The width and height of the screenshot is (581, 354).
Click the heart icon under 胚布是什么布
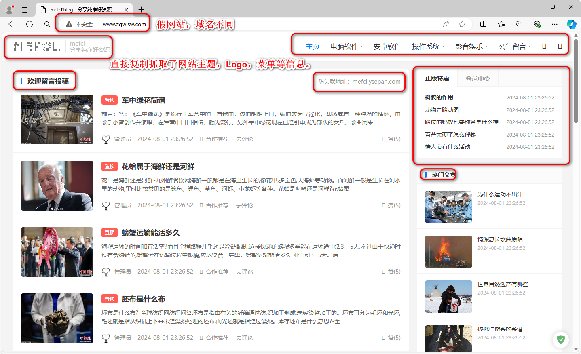(106, 338)
